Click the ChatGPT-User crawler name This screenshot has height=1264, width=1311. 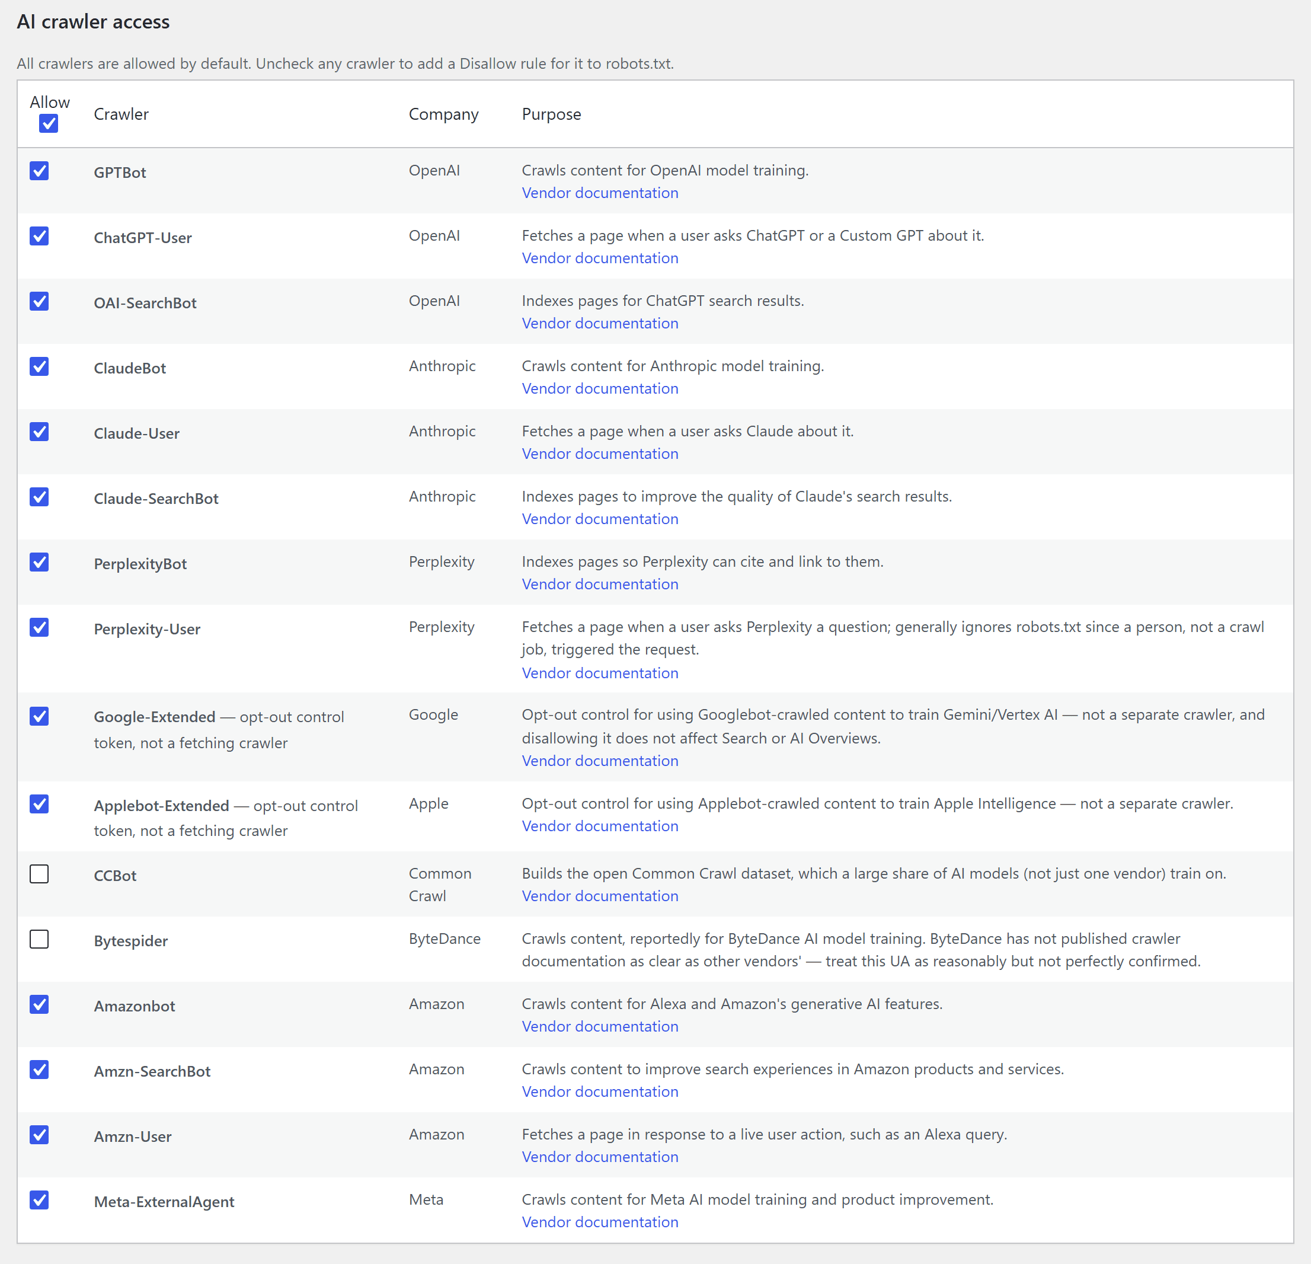click(x=142, y=238)
